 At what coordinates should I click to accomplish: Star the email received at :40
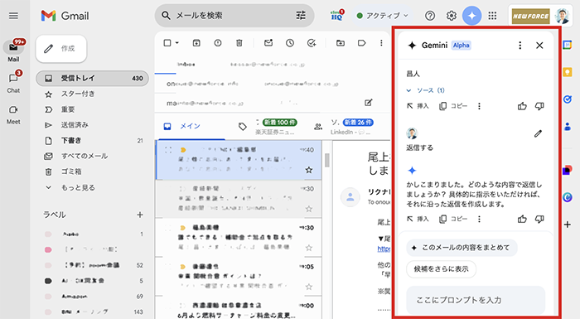[309, 170]
